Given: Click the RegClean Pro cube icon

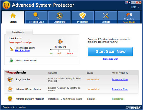Looking at the screenshot, I should coord(10,79).
